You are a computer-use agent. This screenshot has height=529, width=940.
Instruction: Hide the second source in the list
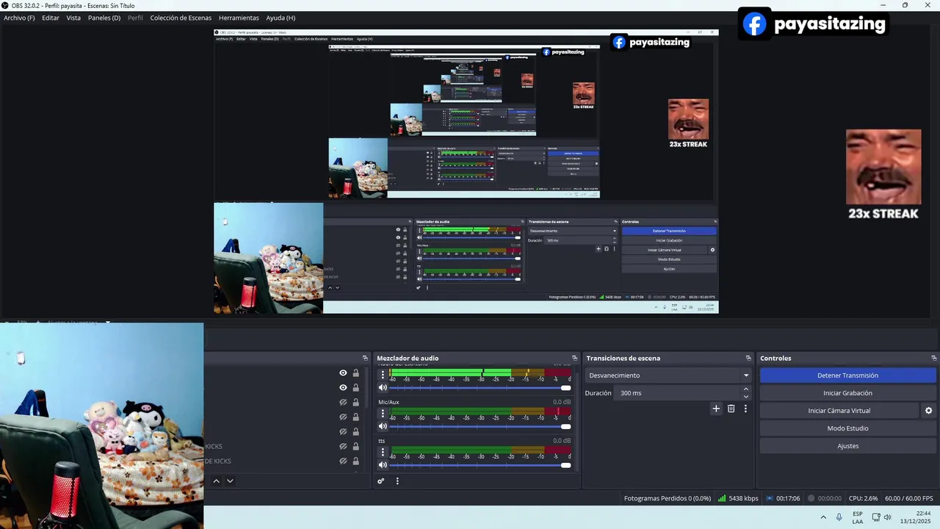[343, 388]
